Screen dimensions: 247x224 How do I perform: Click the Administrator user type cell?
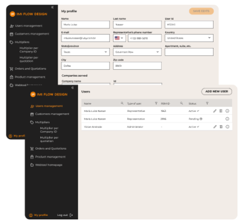click(x=135, y=127)
